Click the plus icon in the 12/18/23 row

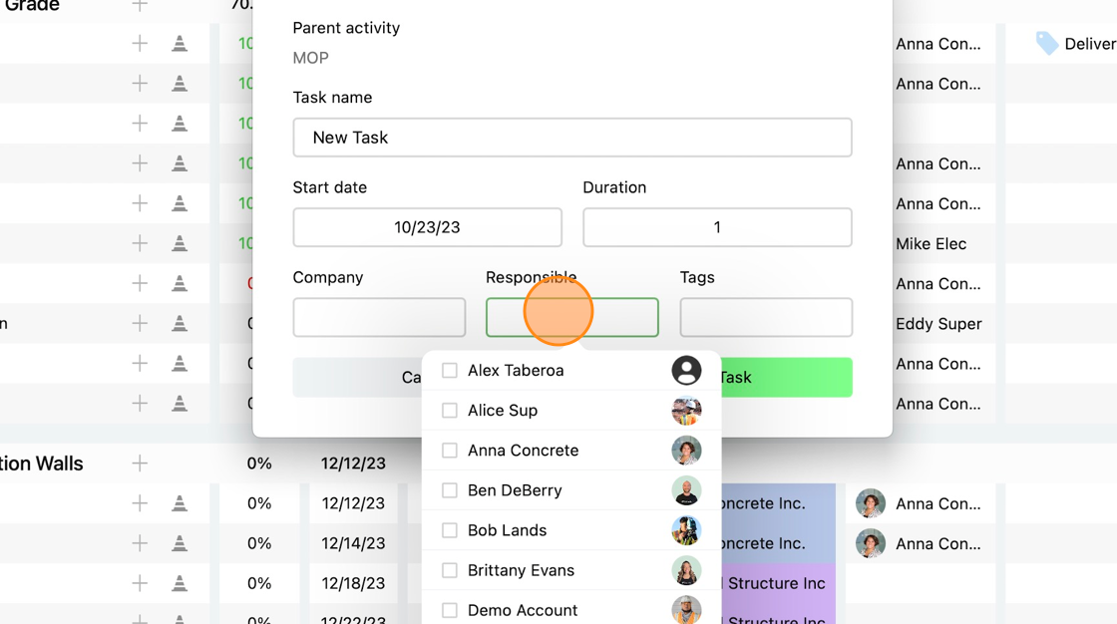click(140, 583)
